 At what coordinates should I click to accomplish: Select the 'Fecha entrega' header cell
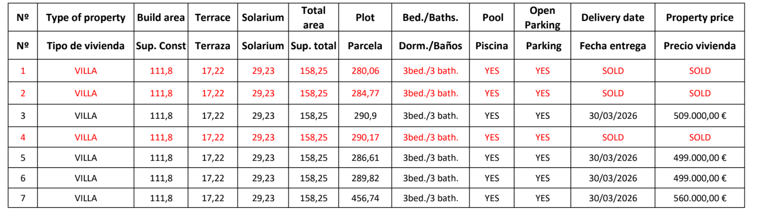pos(613,46)
